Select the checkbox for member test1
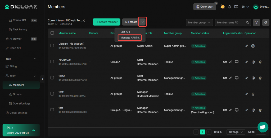271x138 pixels. (x=52, y=94)
